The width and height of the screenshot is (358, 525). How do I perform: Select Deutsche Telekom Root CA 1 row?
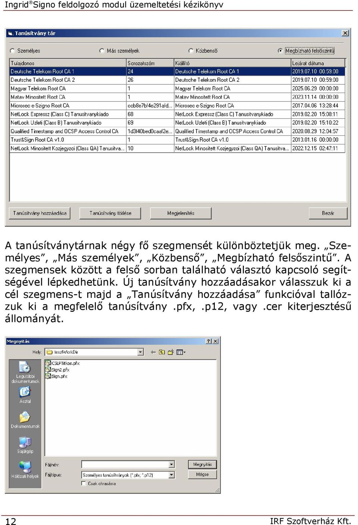click(x=178, y=71)
